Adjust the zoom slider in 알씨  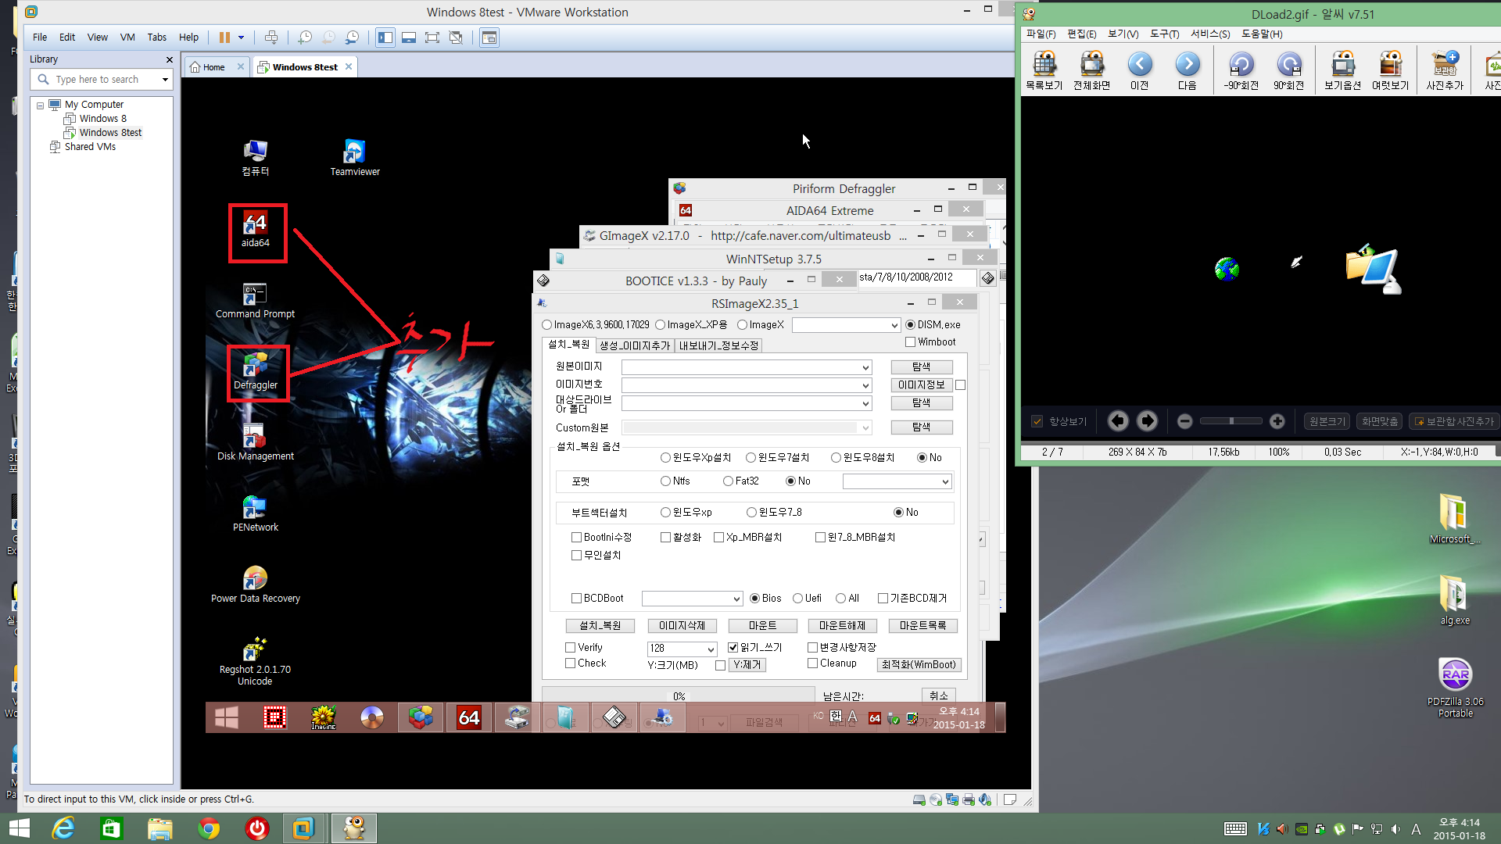(x=1231, y=421)
